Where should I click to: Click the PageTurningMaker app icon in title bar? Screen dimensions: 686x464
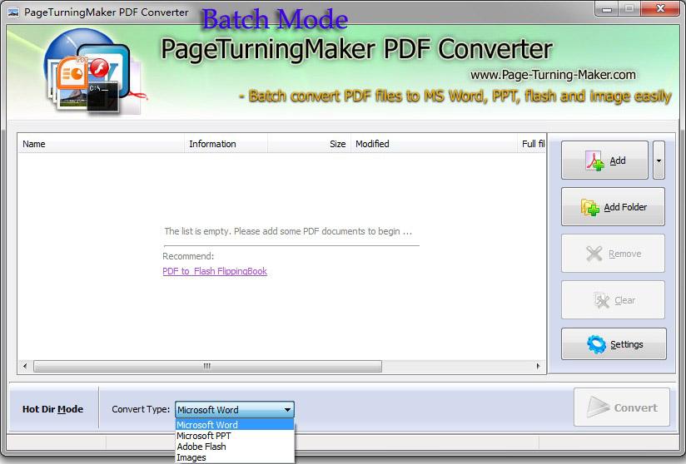click(13, 12)
